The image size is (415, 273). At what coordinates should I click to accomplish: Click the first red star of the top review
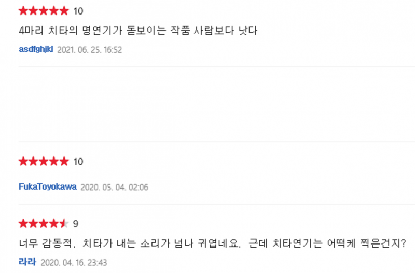pos(23,11)
